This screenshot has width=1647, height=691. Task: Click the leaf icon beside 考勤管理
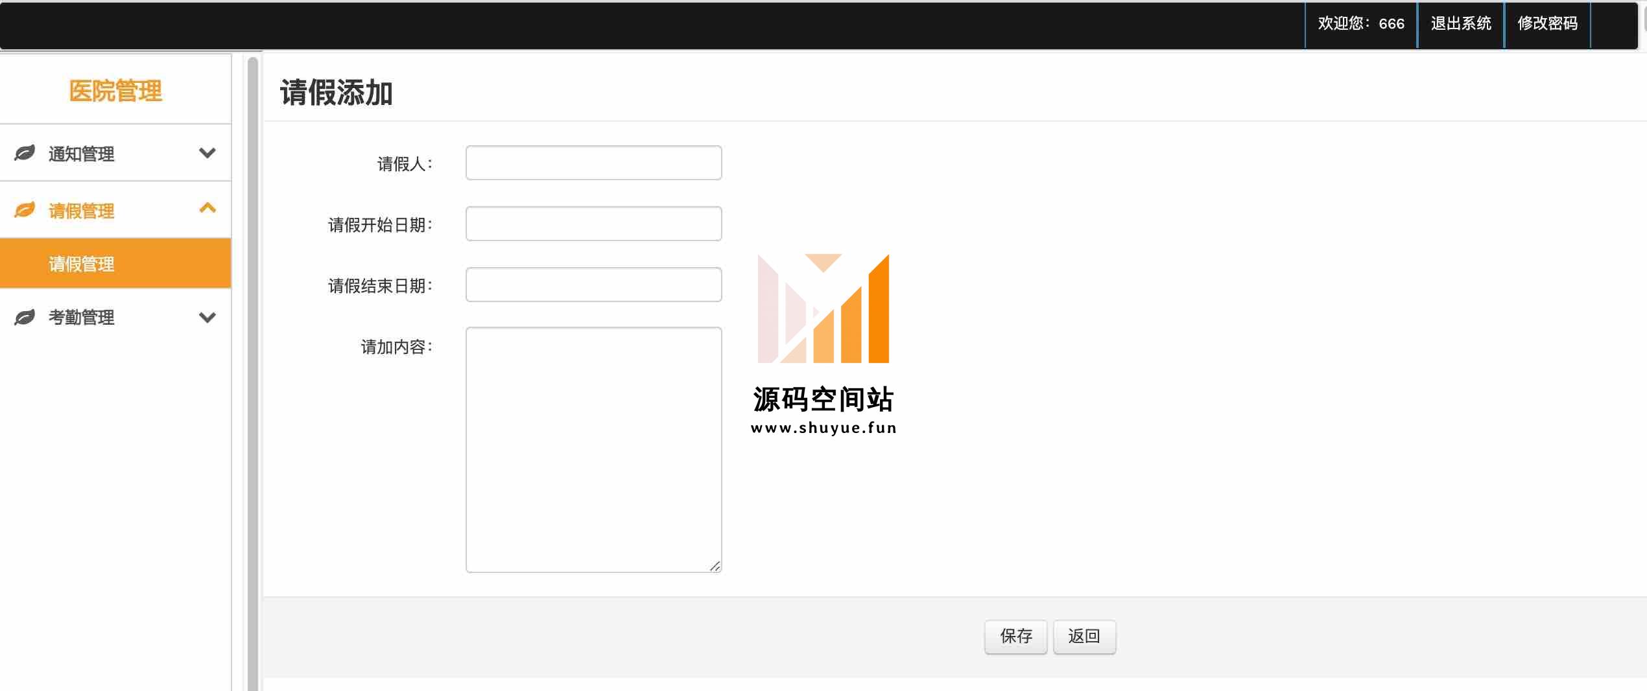(x=25, y=318)
